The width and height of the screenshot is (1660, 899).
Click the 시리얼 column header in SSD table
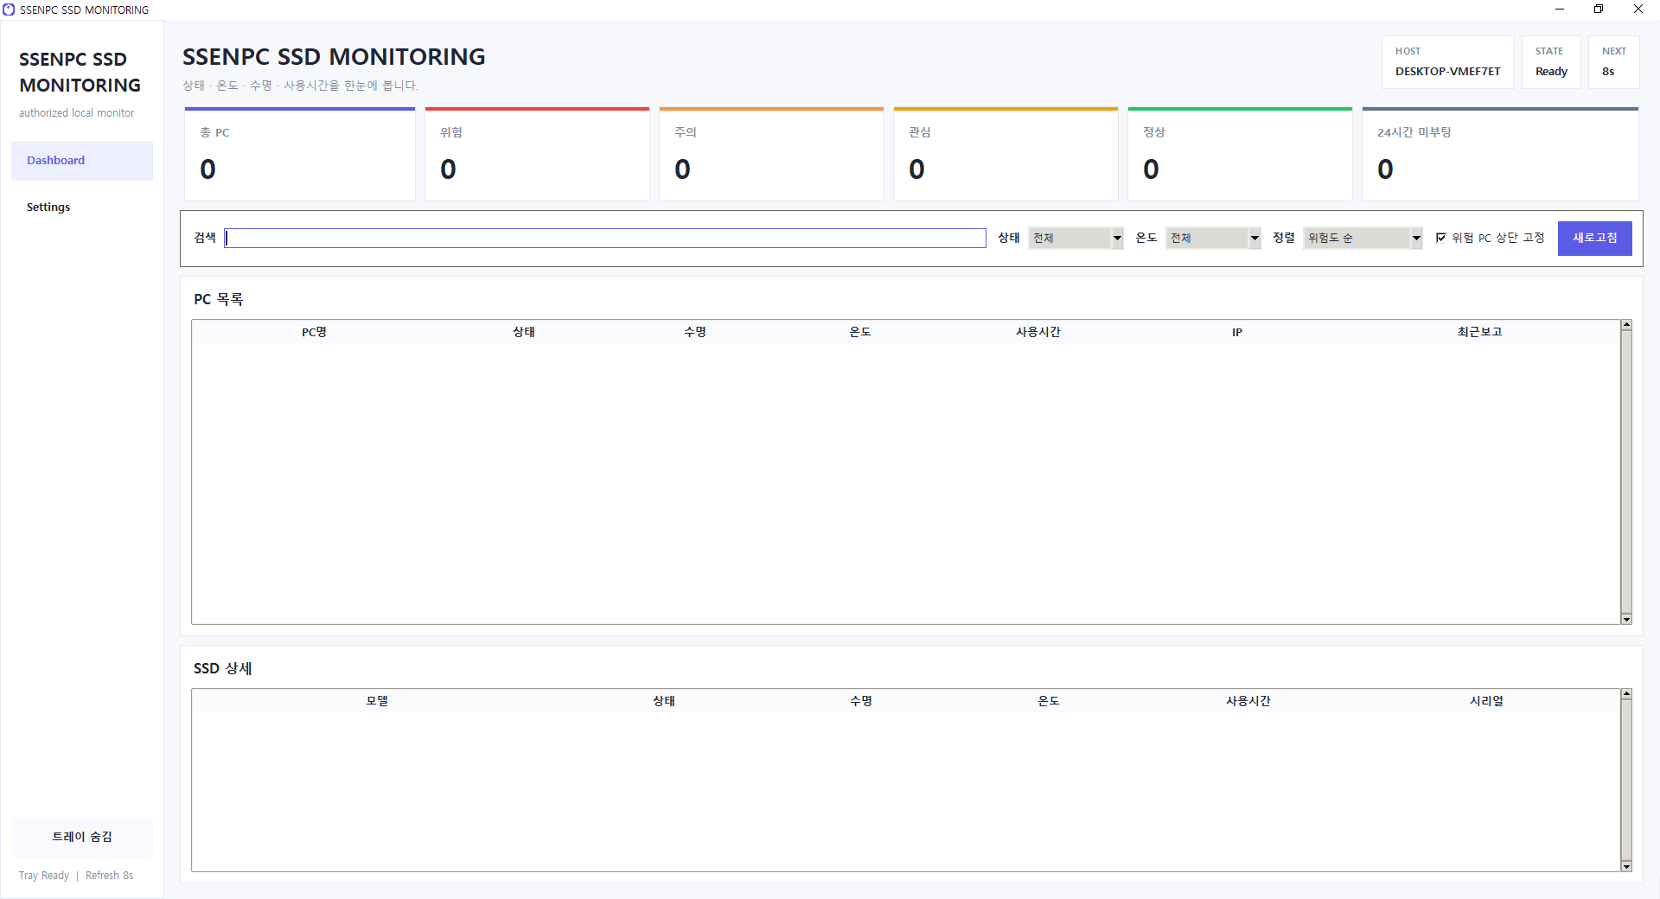1486,701
